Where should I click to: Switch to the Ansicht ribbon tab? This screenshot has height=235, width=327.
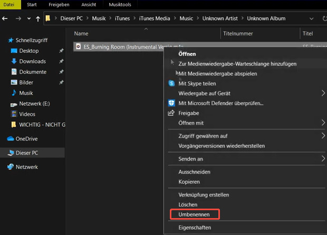point(88,4)
